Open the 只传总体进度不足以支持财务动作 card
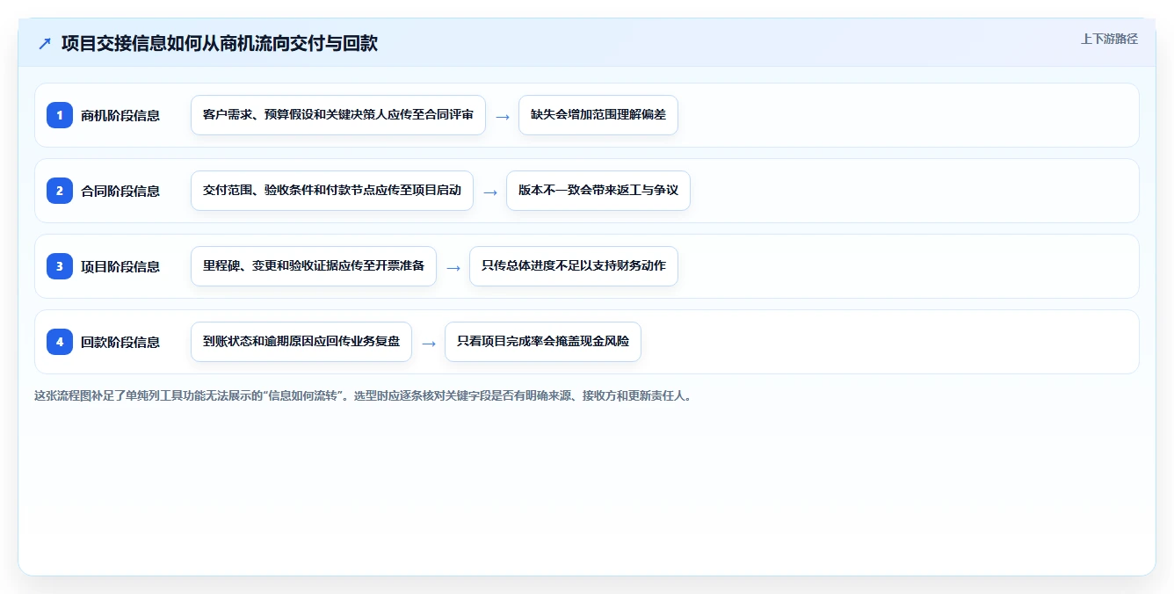Image resolution: width=1174 pixels, height=594 pixels. (x=574, y=266)
